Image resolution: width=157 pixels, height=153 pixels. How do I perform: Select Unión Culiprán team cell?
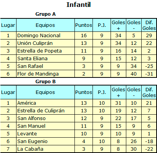click(x=45, y=43)
